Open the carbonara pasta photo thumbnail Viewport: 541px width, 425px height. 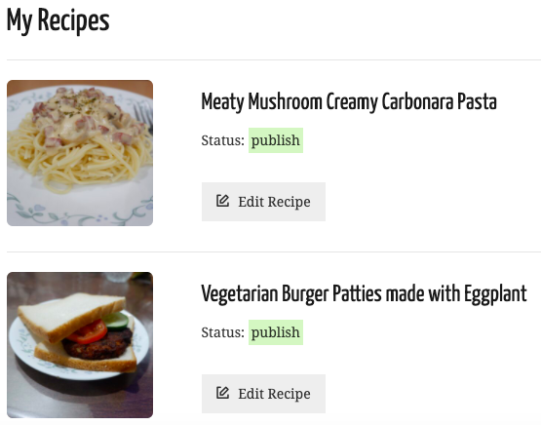point(80,153)
